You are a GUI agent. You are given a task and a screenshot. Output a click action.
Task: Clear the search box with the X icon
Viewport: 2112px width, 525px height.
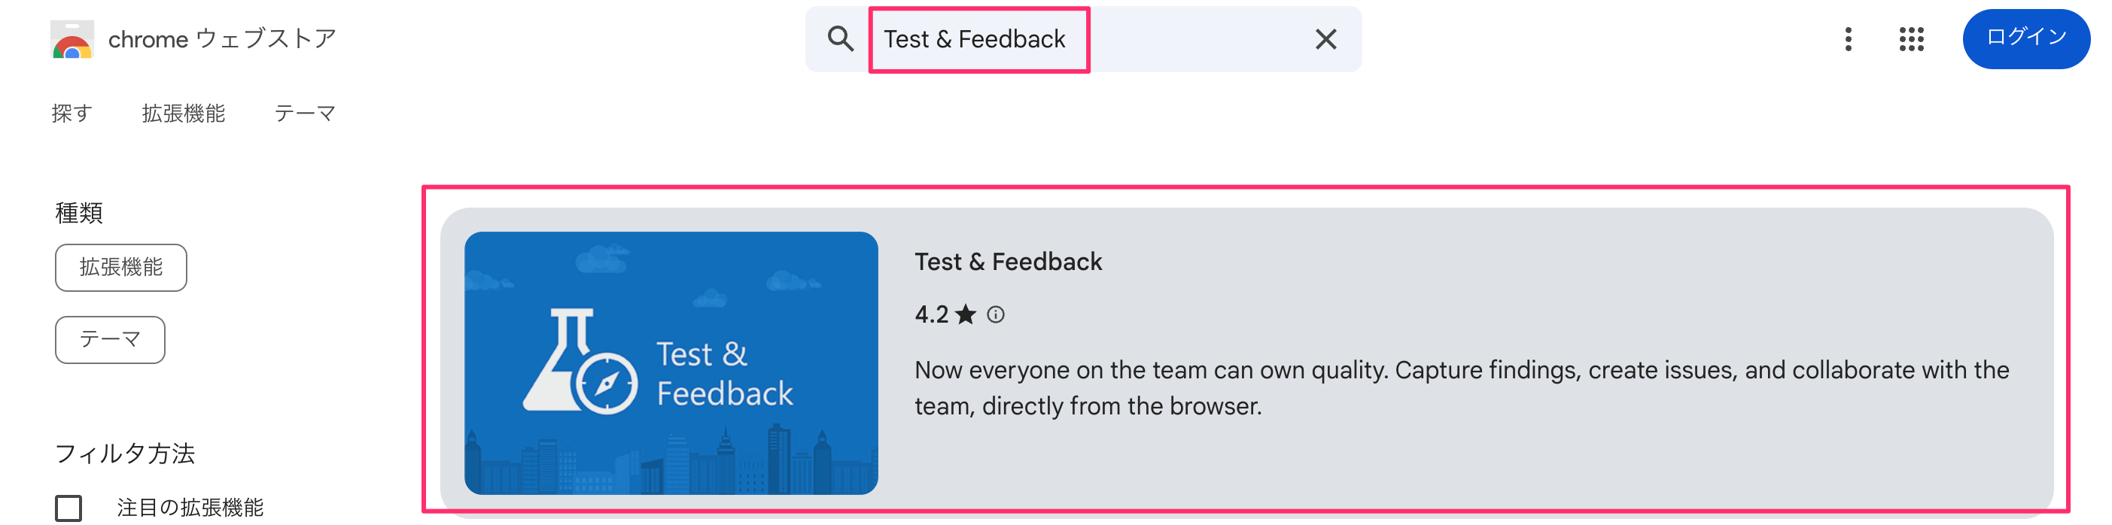[1325, 39]
